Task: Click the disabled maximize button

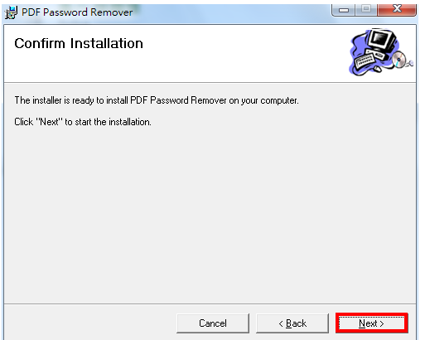Action: coord(366,10)
